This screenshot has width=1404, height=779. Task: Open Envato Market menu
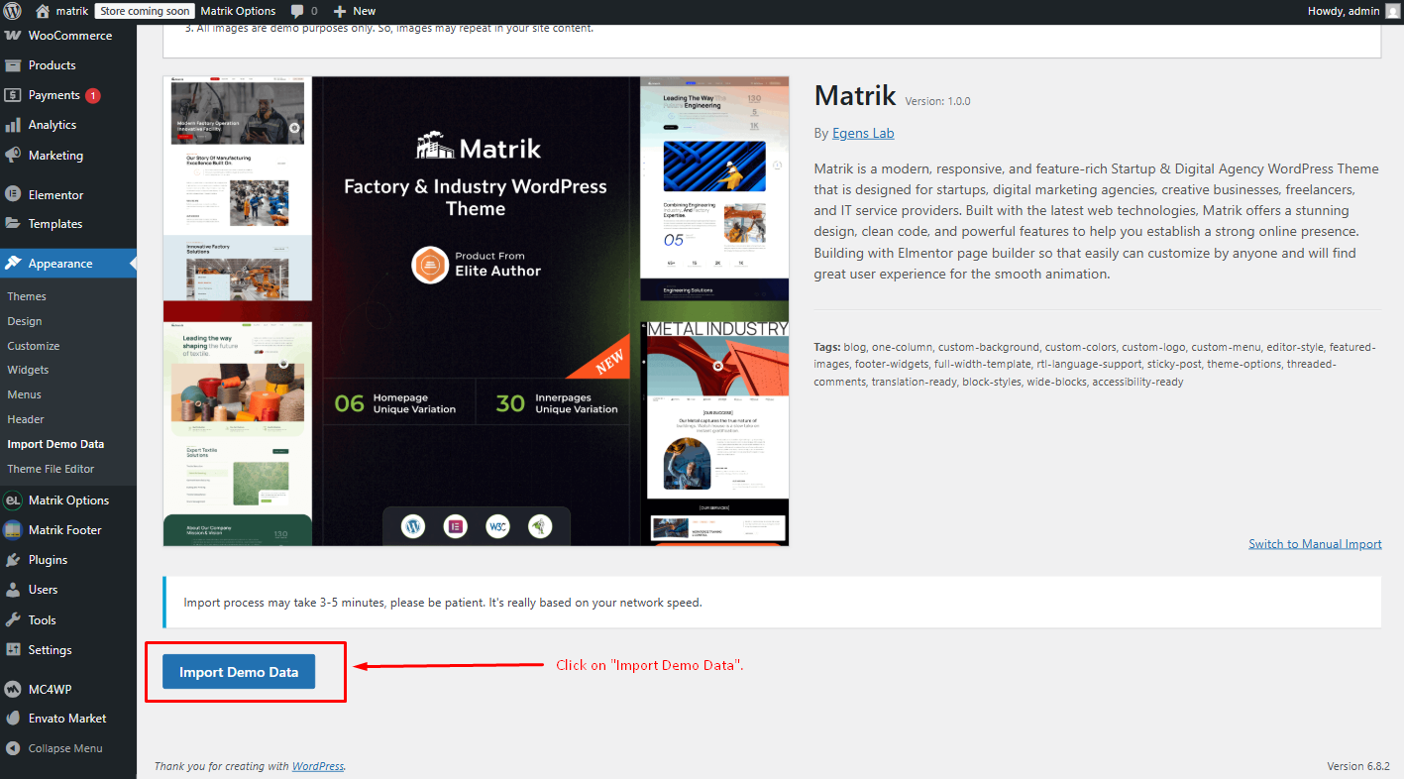tap(68, 719)
